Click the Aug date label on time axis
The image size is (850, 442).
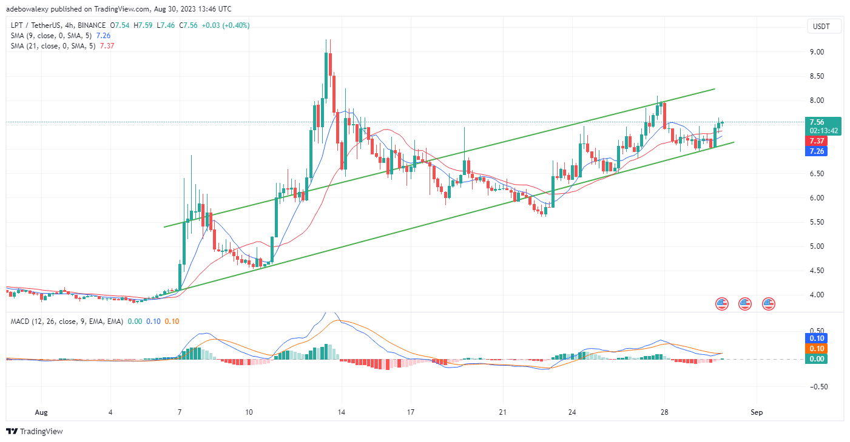(x=42, y=412)
